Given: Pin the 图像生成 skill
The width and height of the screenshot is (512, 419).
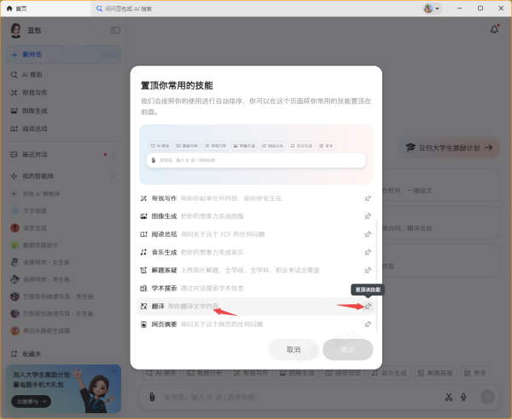Looking at the screenshot, I should 368,216.
